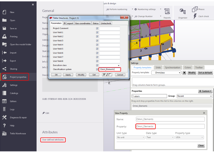Open the User-defined attributes link
Image resolution: width=214 pixels, height=152 pixels.
[x=53, y=140]
